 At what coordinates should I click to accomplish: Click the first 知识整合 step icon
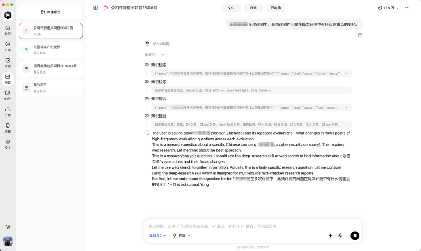coord(147,99)
